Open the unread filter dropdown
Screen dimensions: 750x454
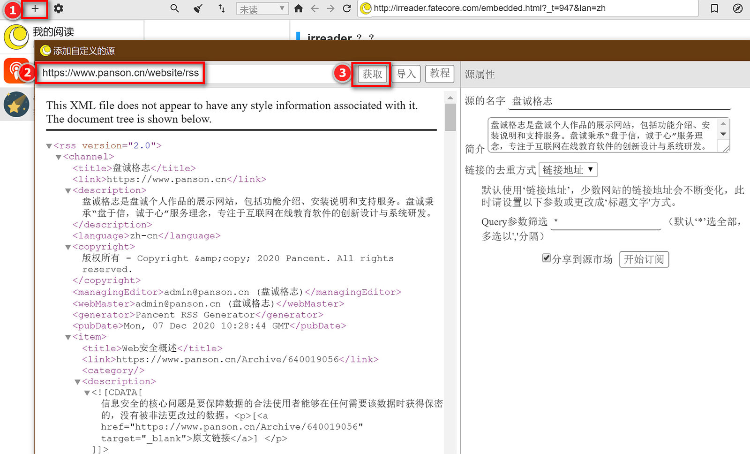pos(262,9)
